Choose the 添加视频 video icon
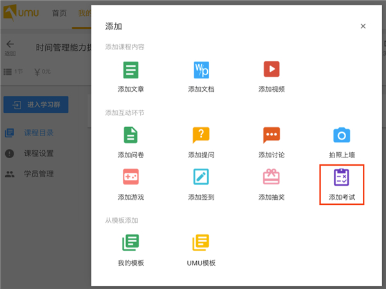 click(271, 69)
